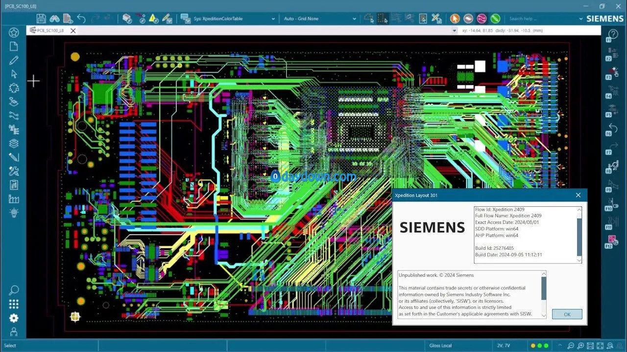Click the 'Exact Access Date: 2024/08/01' line
This screenshot has height=352, width=627.
click(507, 222)
